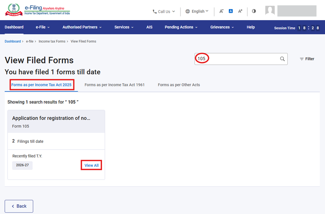The height and width of the screenshot is (214, 325).
Task: Reset font size with default A icon
Action: pyautogui.click(x=231, y=11)
